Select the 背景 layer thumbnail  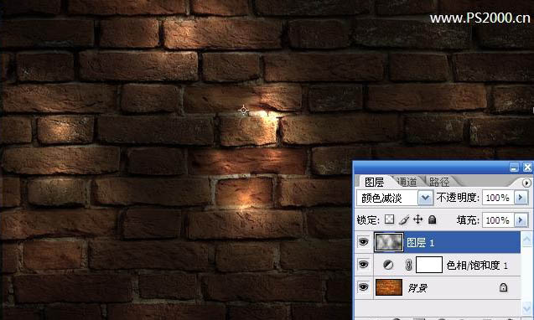click(389, 287)
